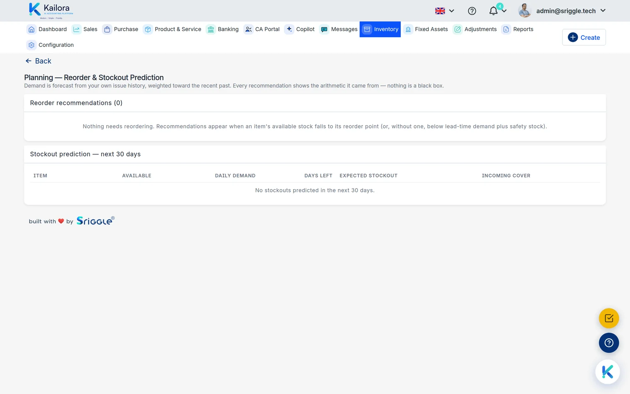Click the Create button
Viewport: 630px width, 394px height.
[x=584, y=38]
